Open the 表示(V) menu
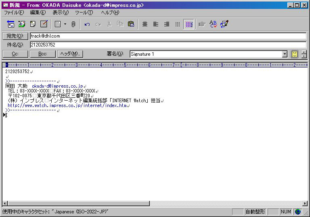The width and height of the screenshot is (310, 217). point(61,13)
